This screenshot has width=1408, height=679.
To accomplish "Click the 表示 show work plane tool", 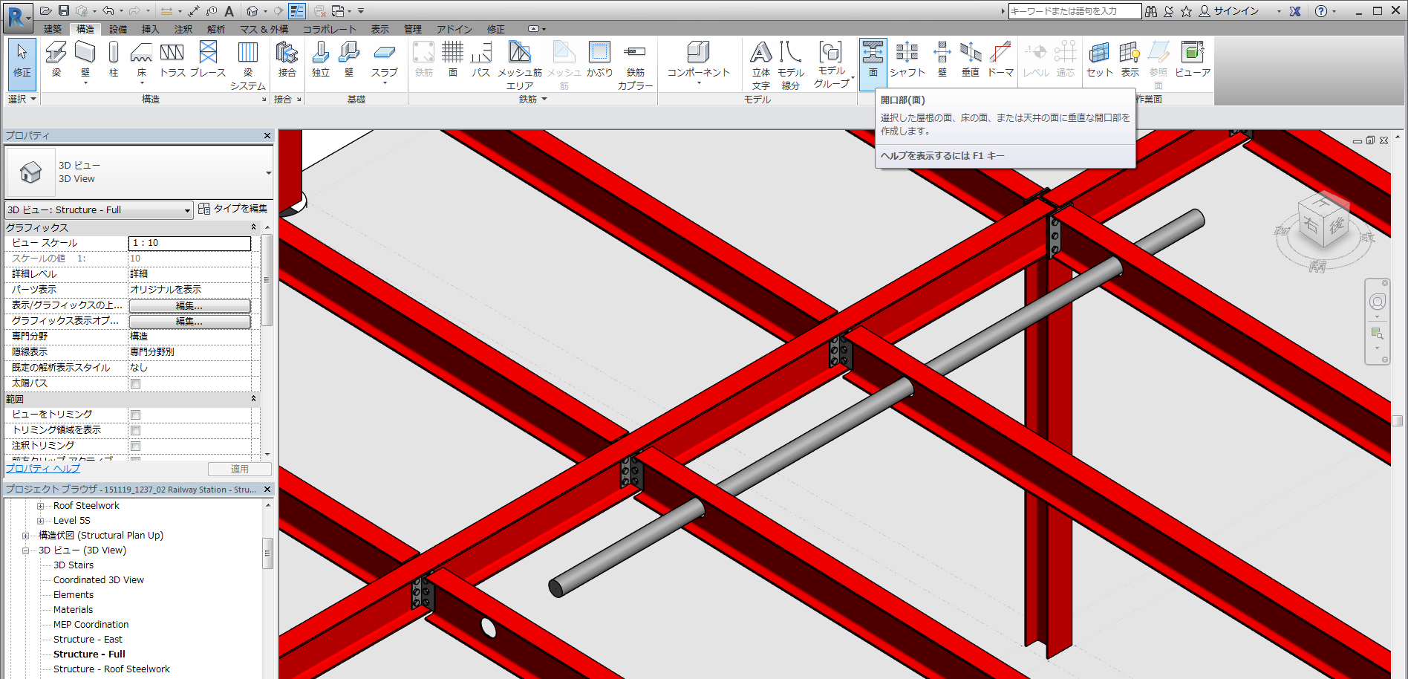I will point(1130,59).
